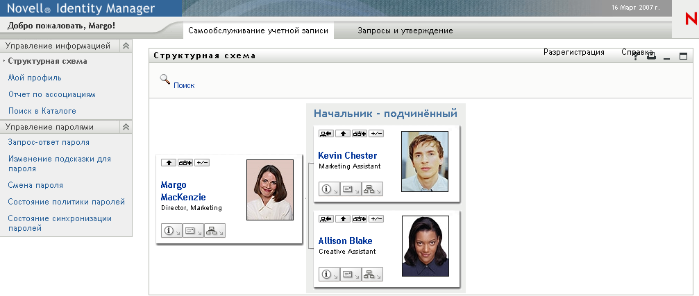The width and height of the screenshot is (699, 296).
Task: Open org chart icon on Kevin Chester card
Action: [x=373, y=189]
